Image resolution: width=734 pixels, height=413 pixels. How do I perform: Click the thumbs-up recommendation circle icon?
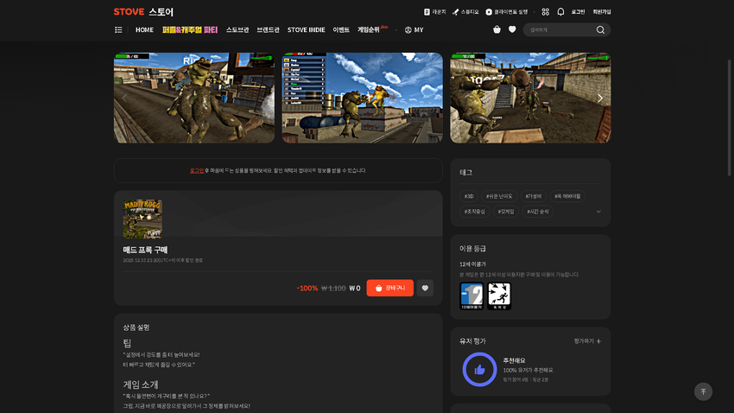click(x=479, y=370)
